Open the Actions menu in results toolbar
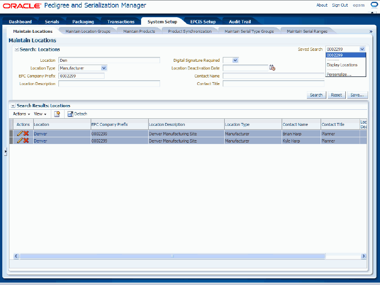The width and height of the screenshot is (380, 285). [x=21, y=114]
